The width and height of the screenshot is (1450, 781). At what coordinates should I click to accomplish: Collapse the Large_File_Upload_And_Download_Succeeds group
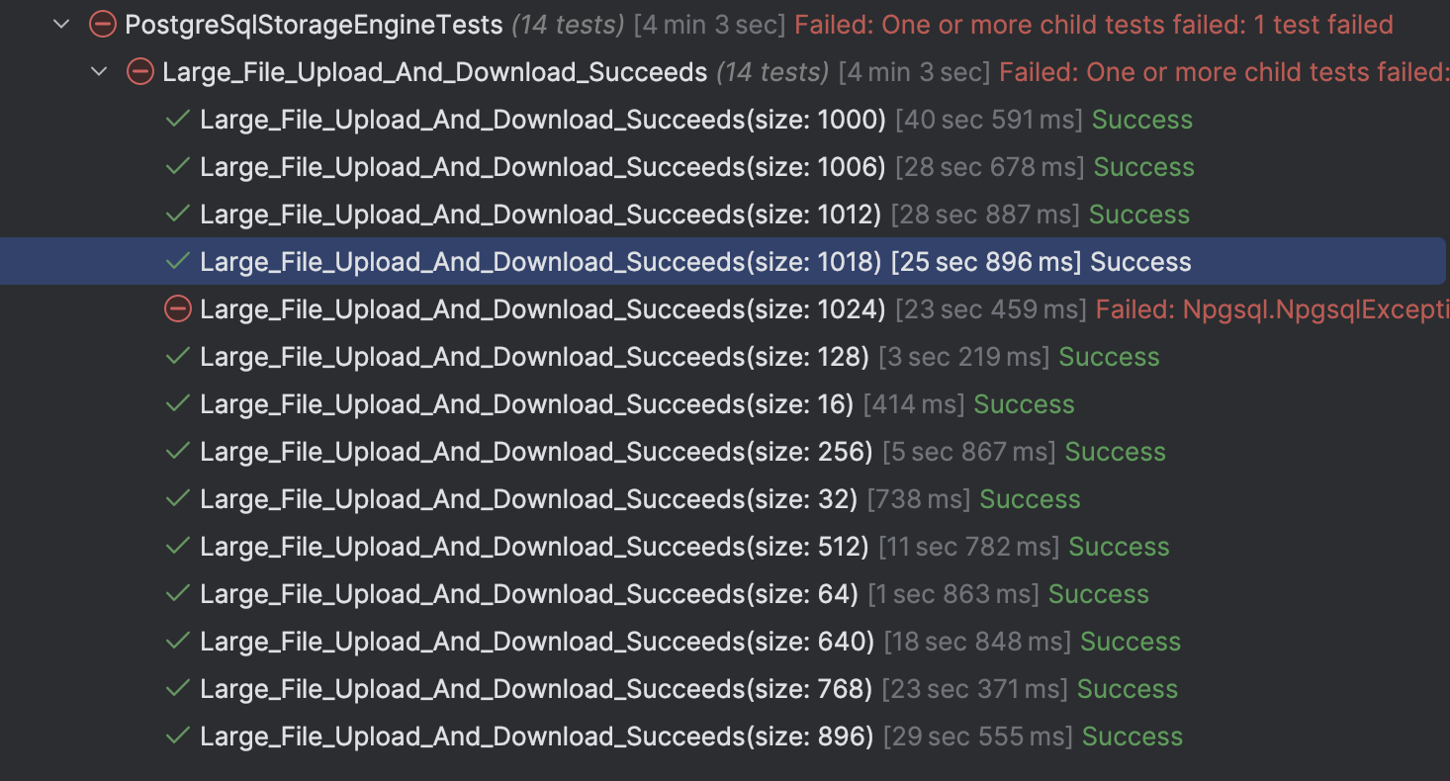tap(99, 71)
